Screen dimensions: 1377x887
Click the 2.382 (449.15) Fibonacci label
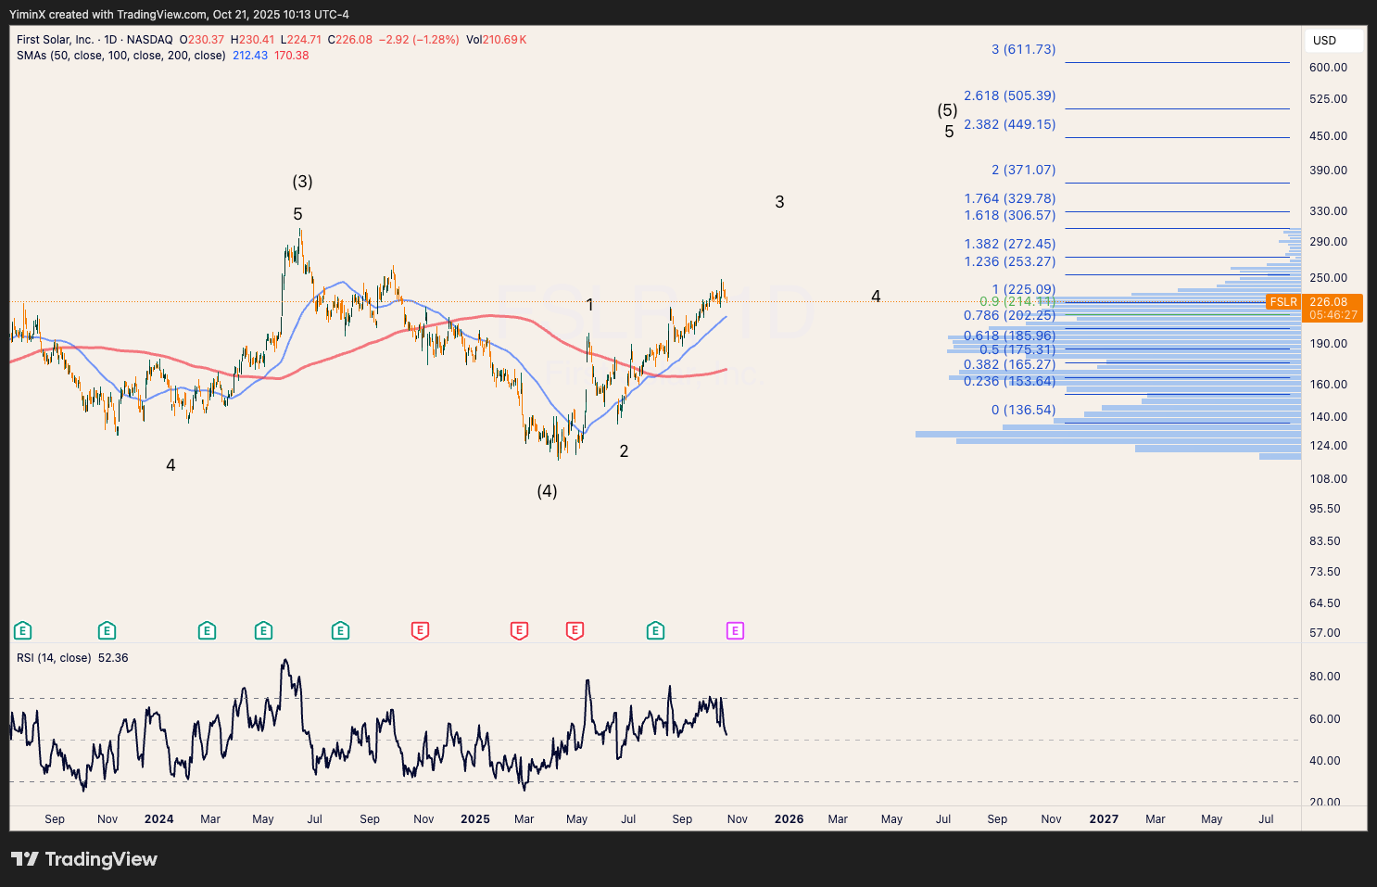[1010, 124]
